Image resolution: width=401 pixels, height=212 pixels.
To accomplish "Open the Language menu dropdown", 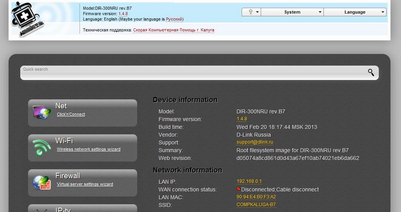I will [355, 12].
